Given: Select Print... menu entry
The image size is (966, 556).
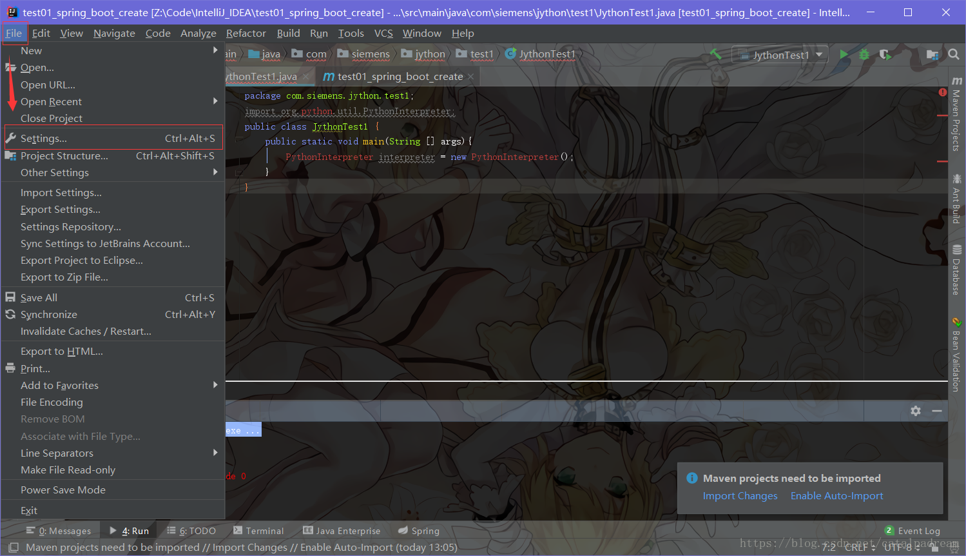Looking at the screenshot, I should (113, 368).
